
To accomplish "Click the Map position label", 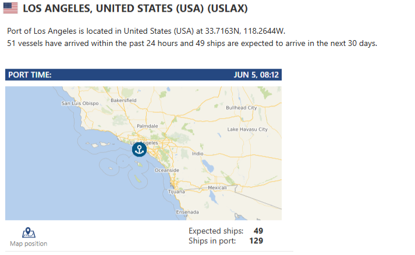I will [x=29, y=243].
